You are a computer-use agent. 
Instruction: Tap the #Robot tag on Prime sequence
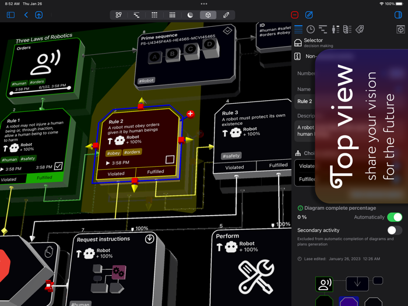146,81
